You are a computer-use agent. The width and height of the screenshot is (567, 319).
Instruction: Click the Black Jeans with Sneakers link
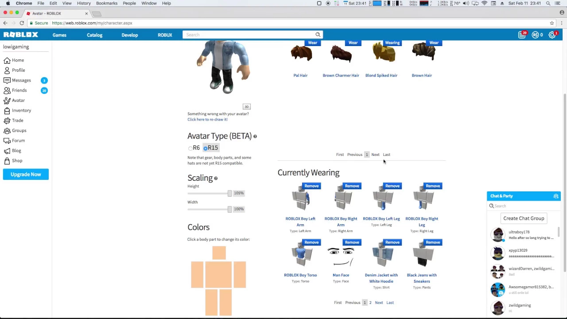pos(422,278)
